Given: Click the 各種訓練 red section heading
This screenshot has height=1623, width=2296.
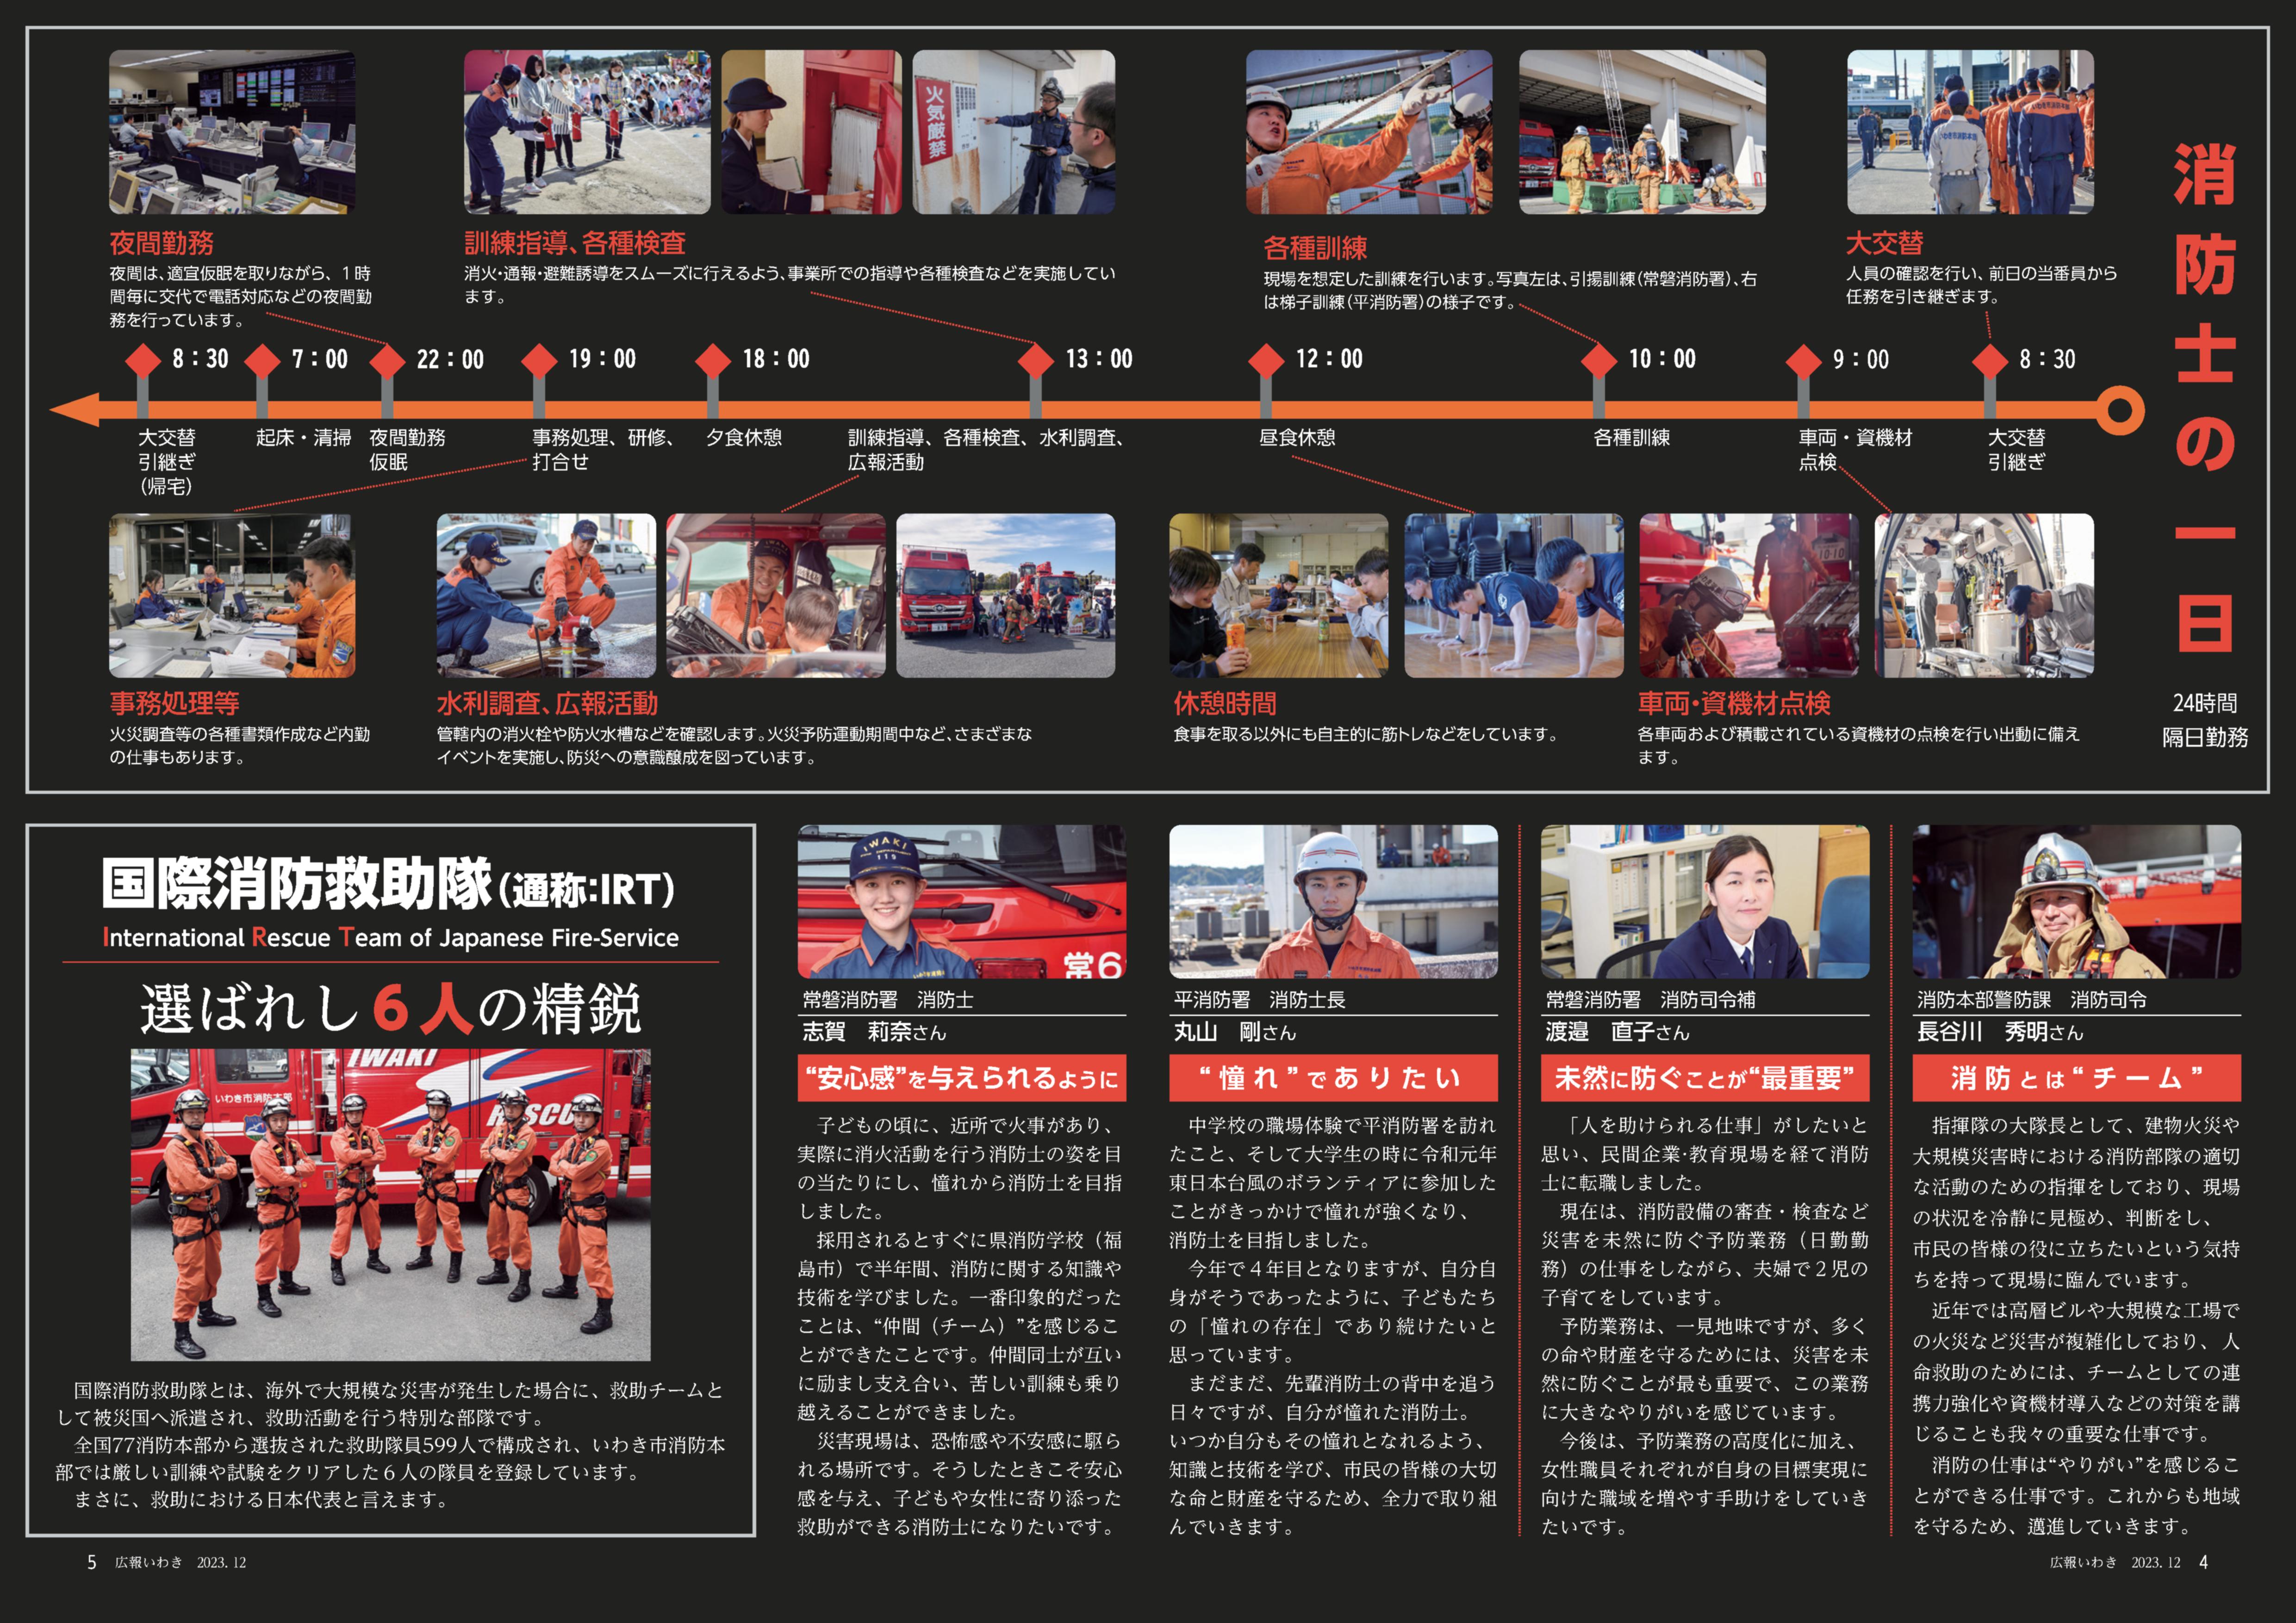Looking at the screenshot, I should coord(1314,248).
